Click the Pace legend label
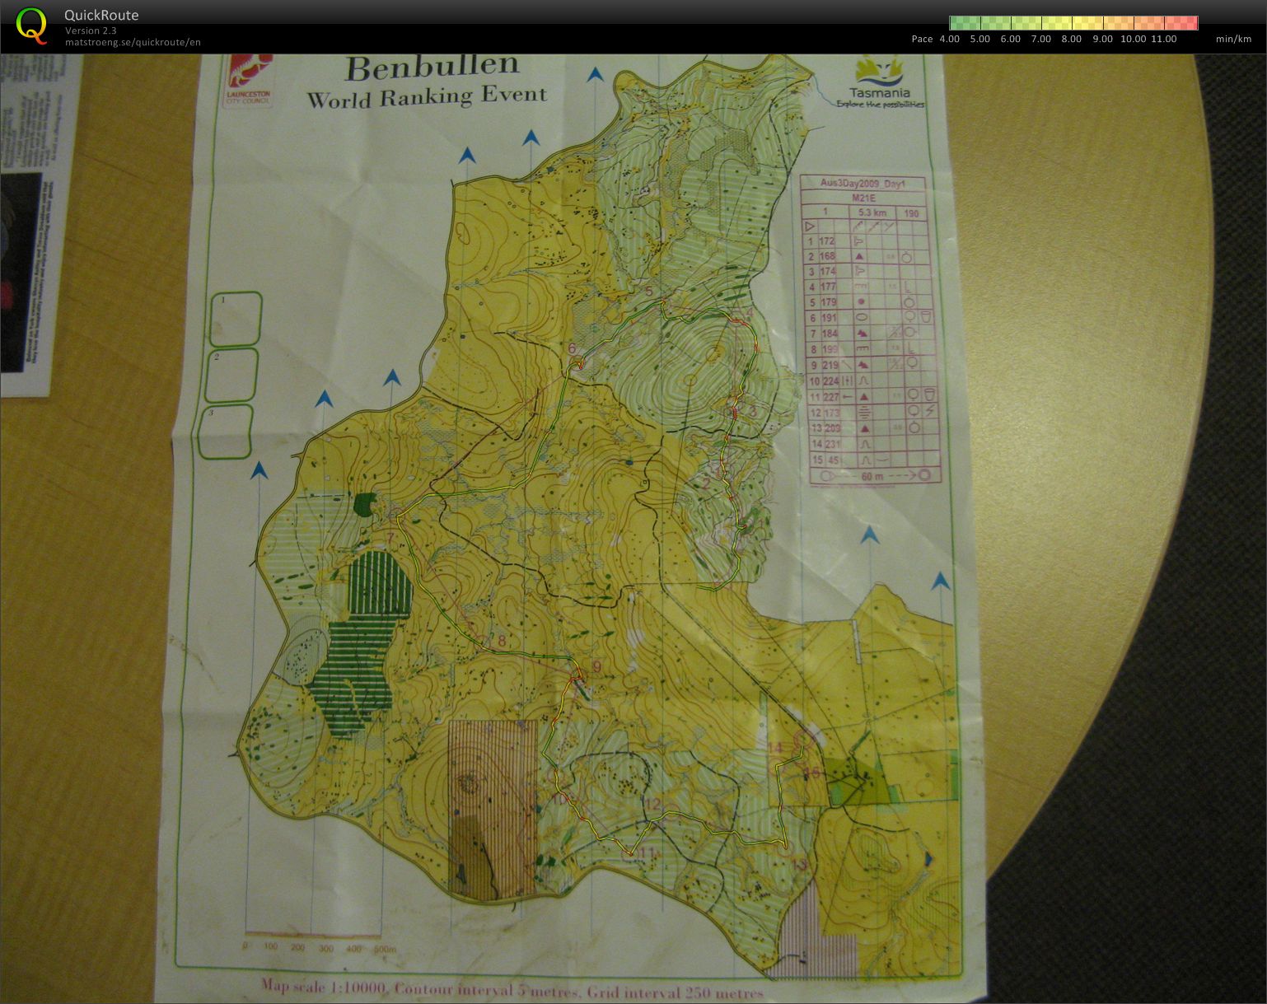Screen dimensions: 1267x1004 (x=923, y=39)
